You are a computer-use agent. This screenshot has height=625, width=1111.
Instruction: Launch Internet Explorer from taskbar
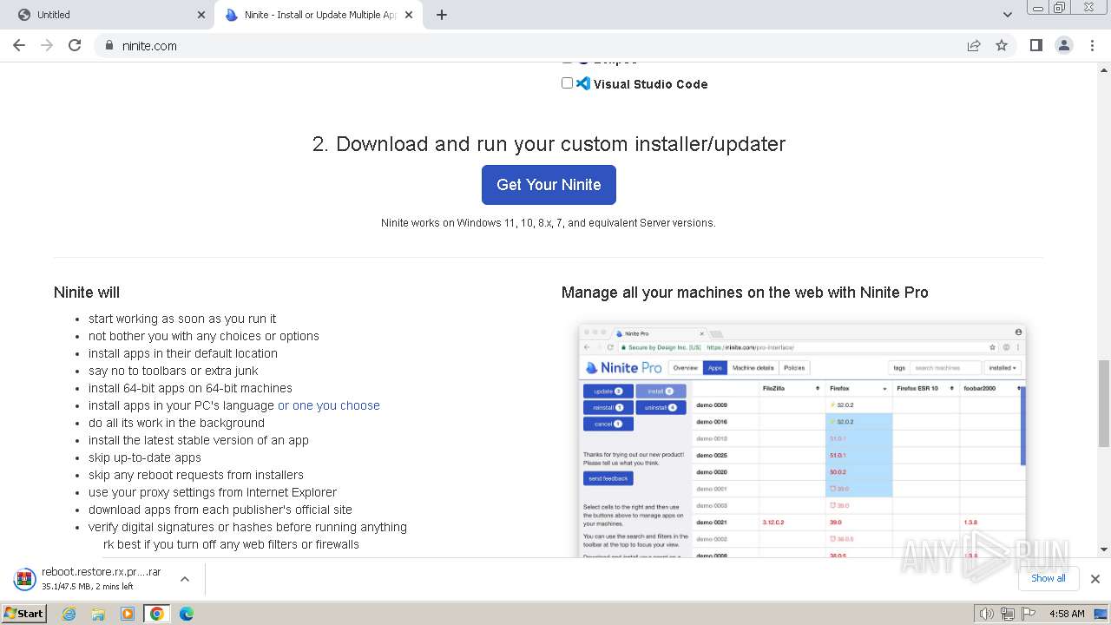[69, 614]
